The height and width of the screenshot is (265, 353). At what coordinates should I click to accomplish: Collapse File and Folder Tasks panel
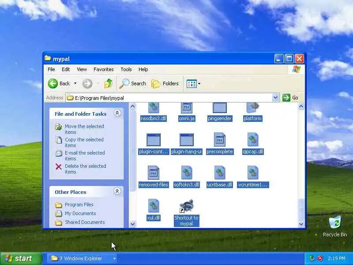click(117, 113)
